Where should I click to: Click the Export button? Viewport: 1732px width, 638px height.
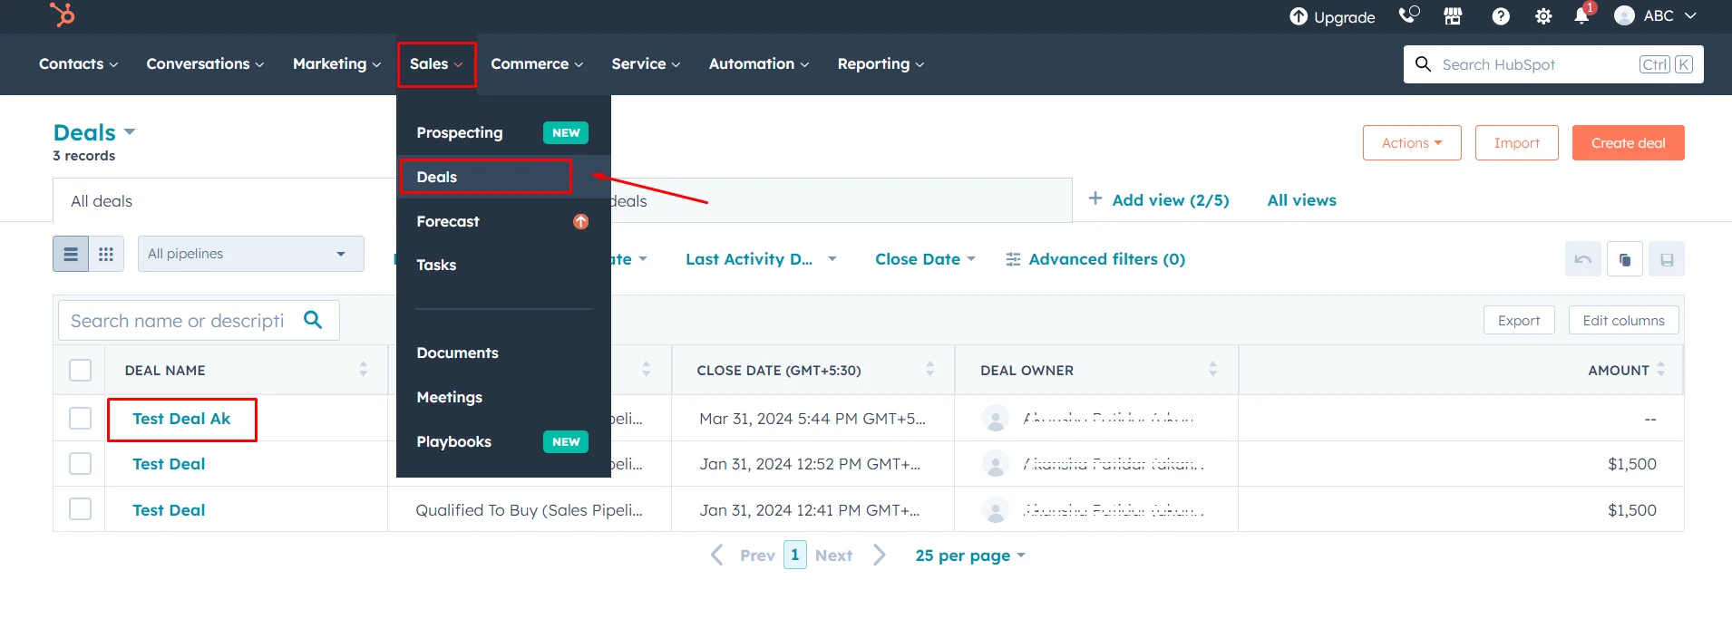1519,320
